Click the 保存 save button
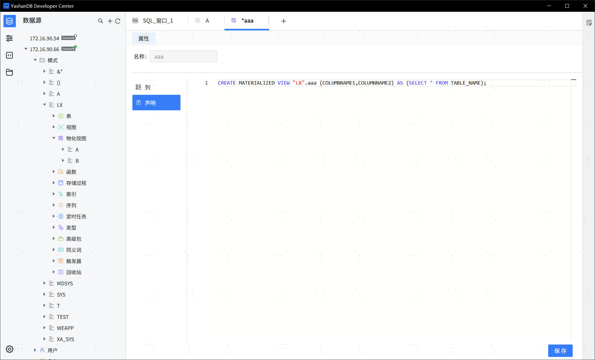Viewport: 595px width, 360px height. [560, 351]
